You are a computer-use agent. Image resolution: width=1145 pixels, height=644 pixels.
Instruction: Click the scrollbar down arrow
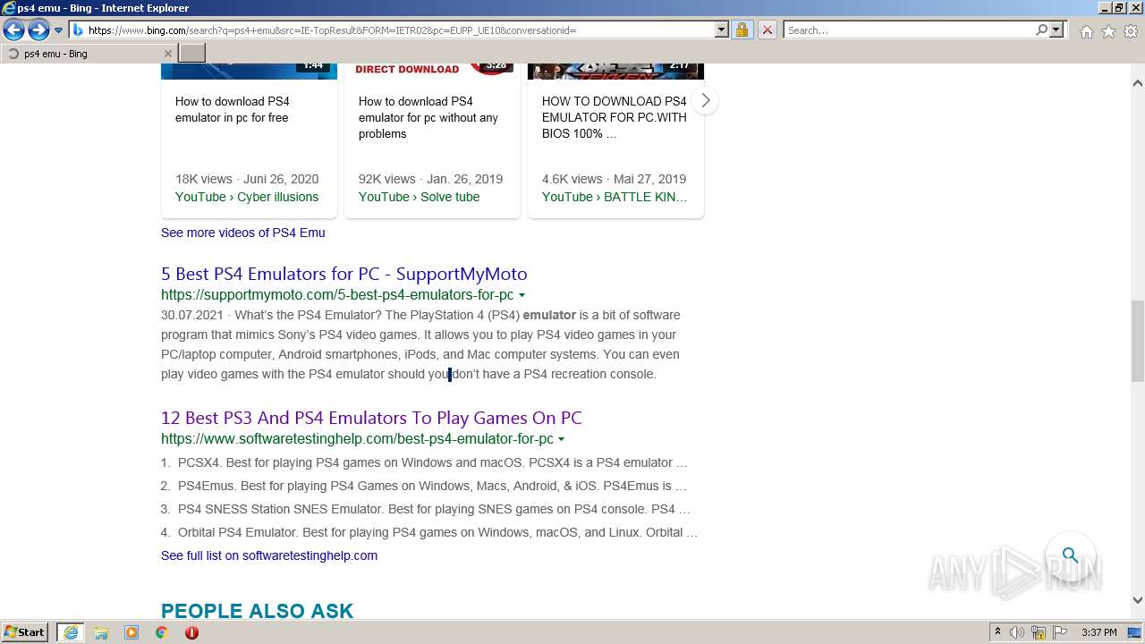tap(1138, 600)
